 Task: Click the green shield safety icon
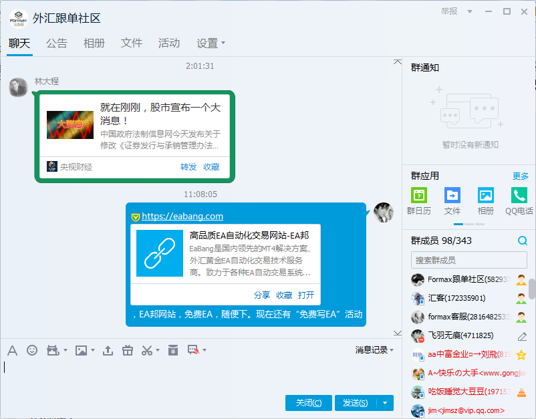tap(136, 217)
